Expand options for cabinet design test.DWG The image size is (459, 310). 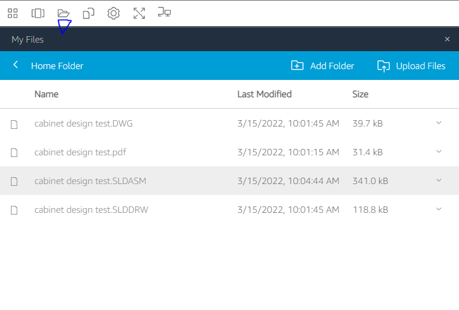pyautogui.click(x=438, y=123)
